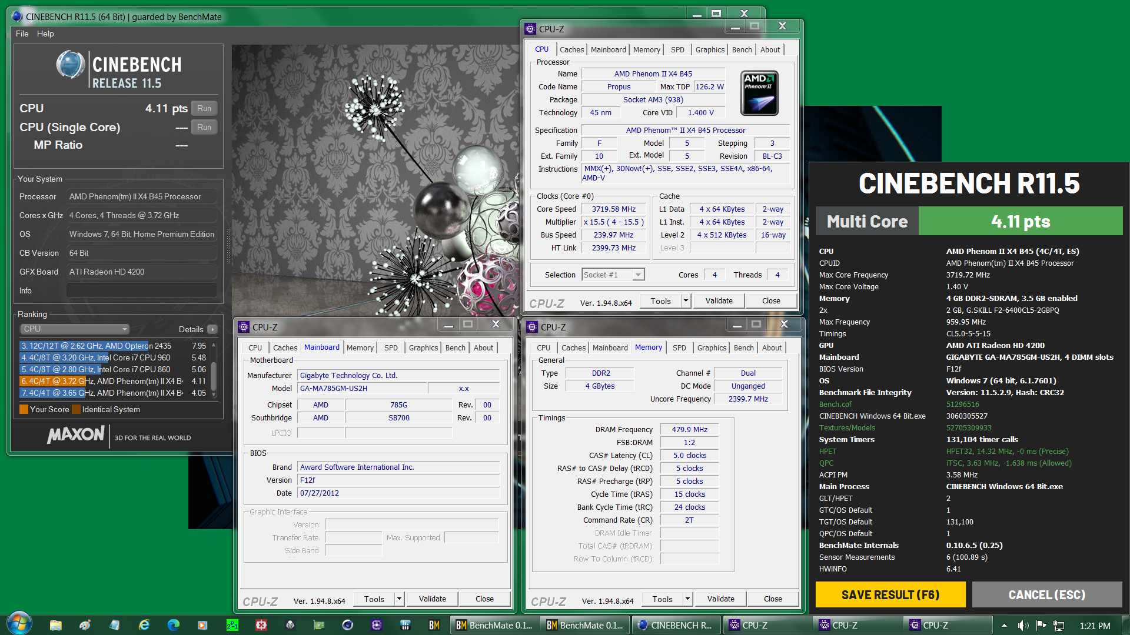Click Close in the Mainboard CPU-Z window
Viewport: 1130px width, 635px height.
[x=484, y=599]
